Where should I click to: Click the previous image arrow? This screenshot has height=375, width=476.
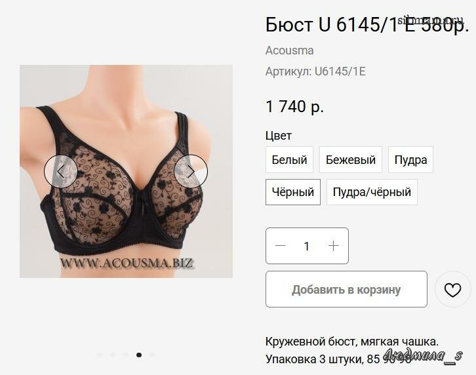coord(61,172)
